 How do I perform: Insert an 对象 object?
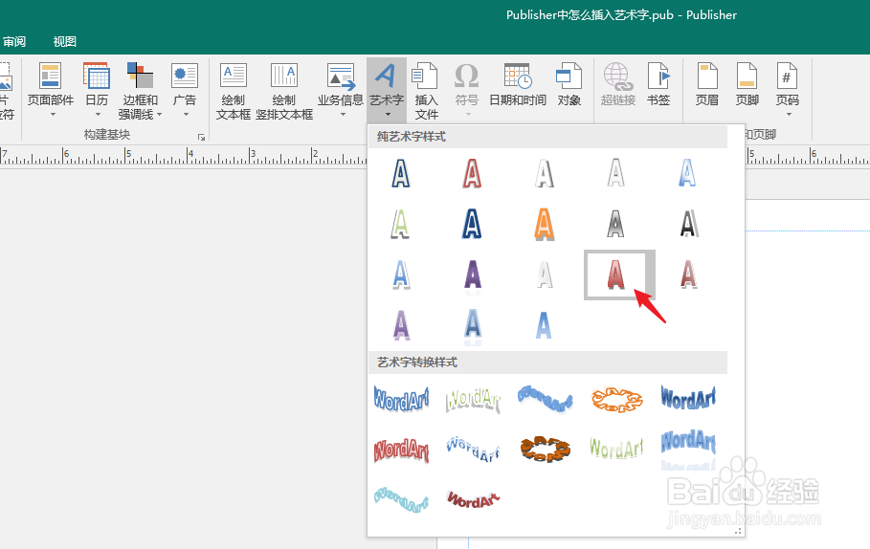click(569, 83)
